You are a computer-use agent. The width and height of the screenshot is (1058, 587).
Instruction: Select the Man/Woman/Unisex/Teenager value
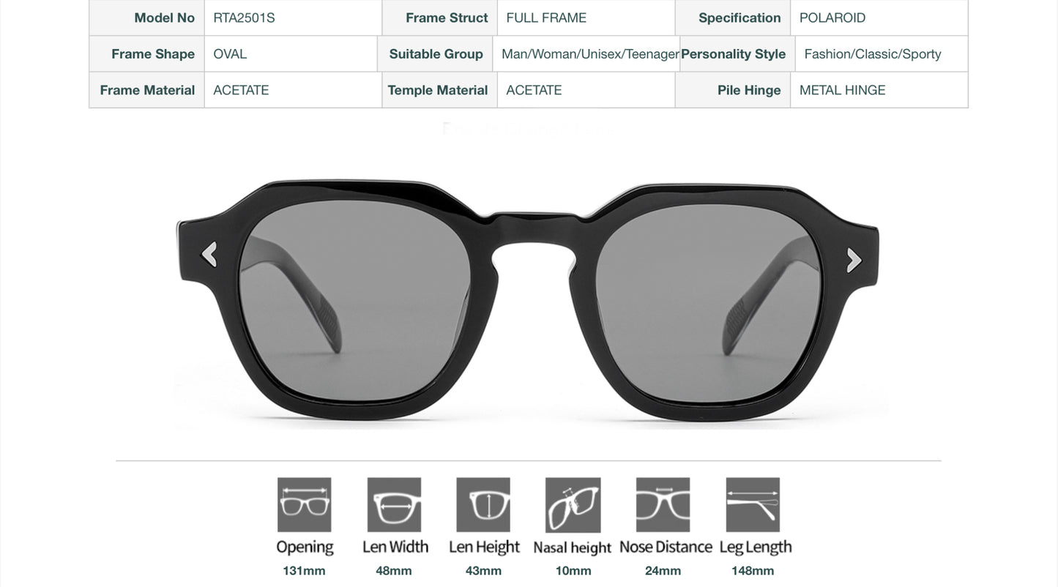coord(590,54)
